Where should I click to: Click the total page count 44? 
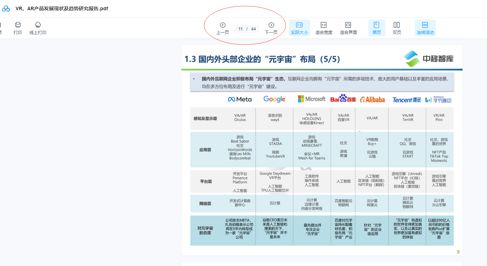coord(253,29)
